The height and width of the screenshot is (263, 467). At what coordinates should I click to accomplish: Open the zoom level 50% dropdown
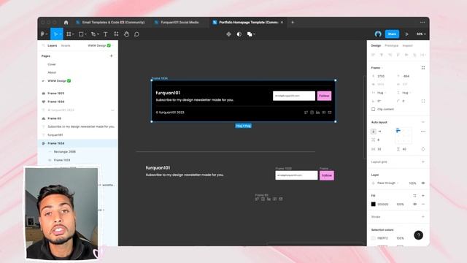click(x=421, y=34)
